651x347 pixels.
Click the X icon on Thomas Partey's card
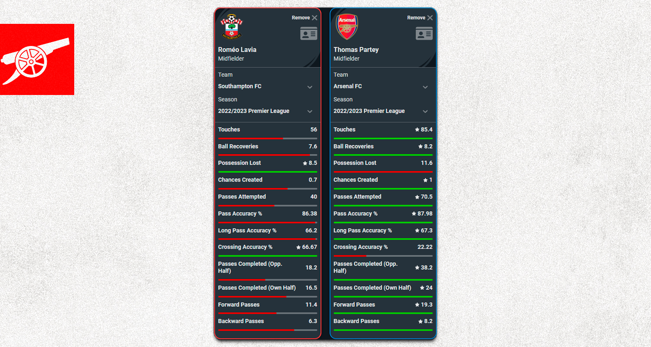[x=430, y=18]
